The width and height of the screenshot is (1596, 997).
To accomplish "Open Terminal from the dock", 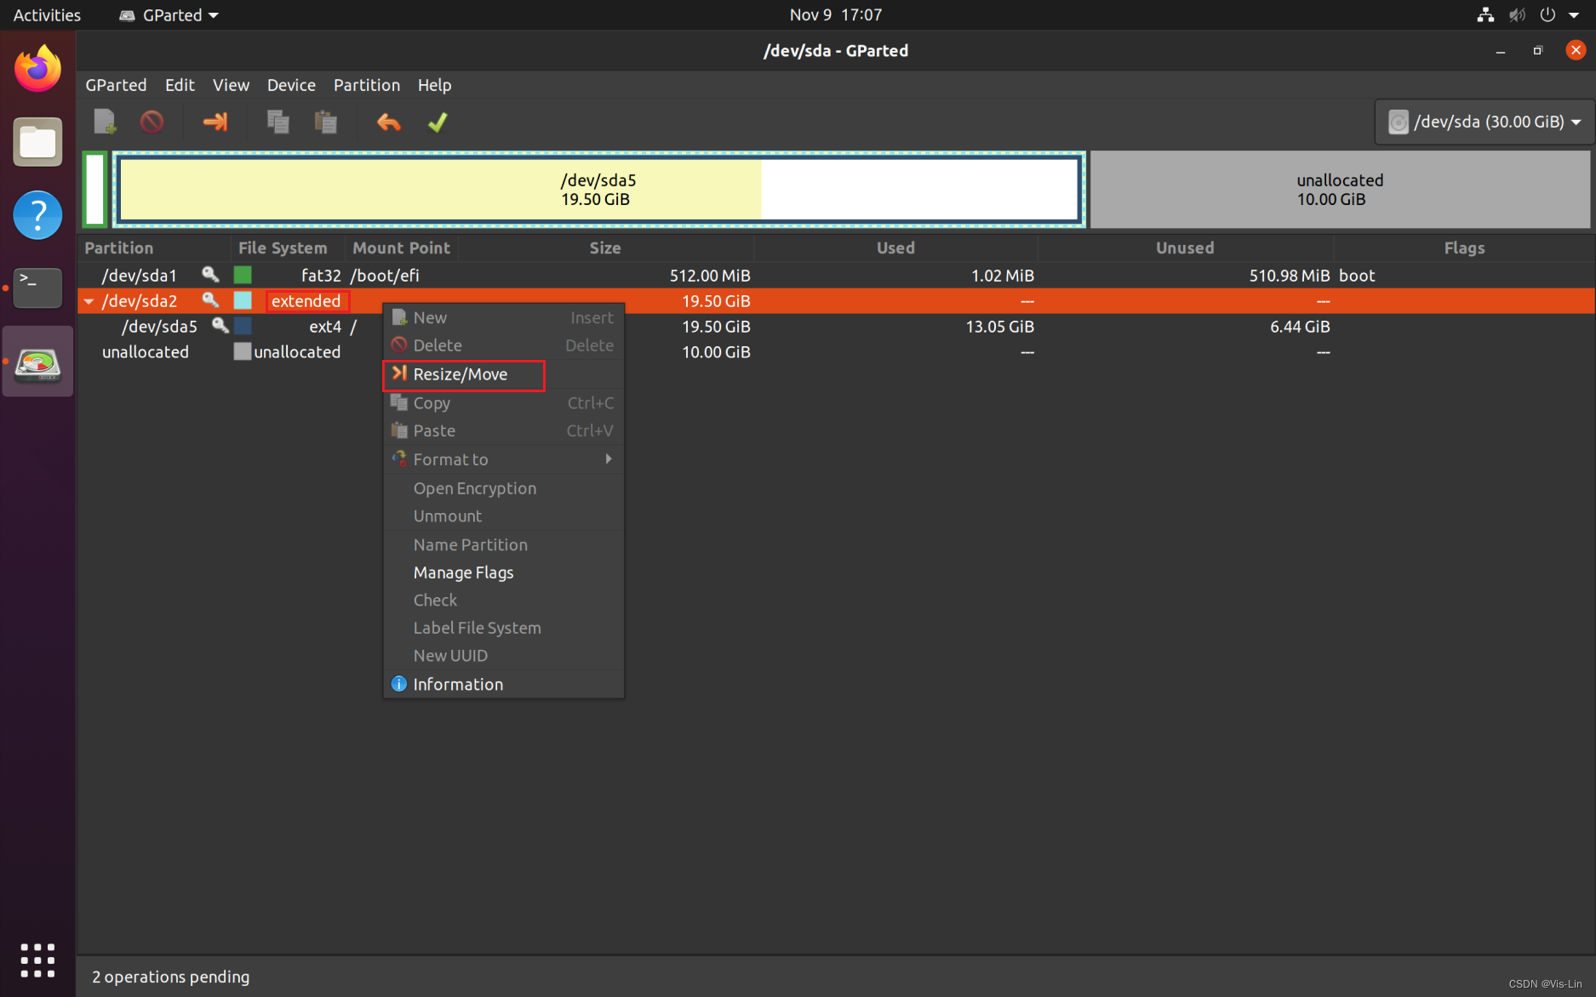I will click(x=37, y=288).
